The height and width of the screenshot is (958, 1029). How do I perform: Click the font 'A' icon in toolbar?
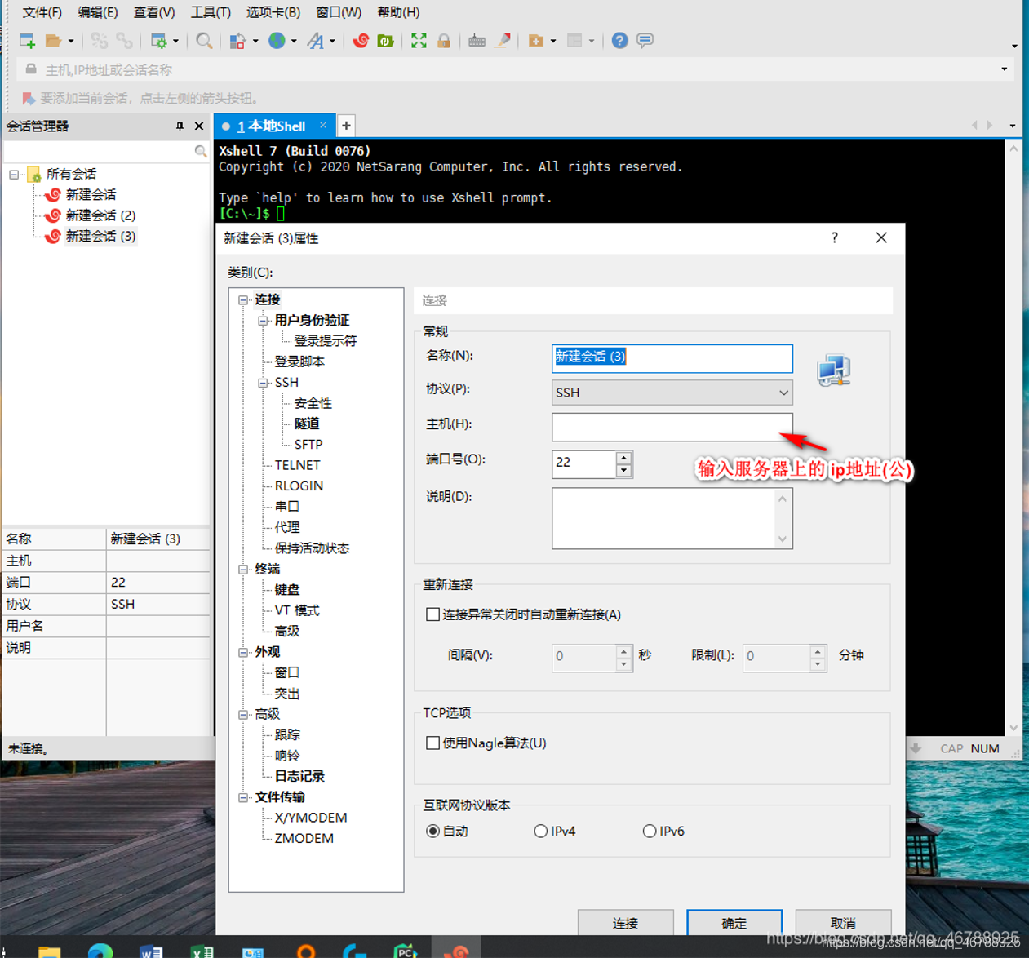coord(316,41)
